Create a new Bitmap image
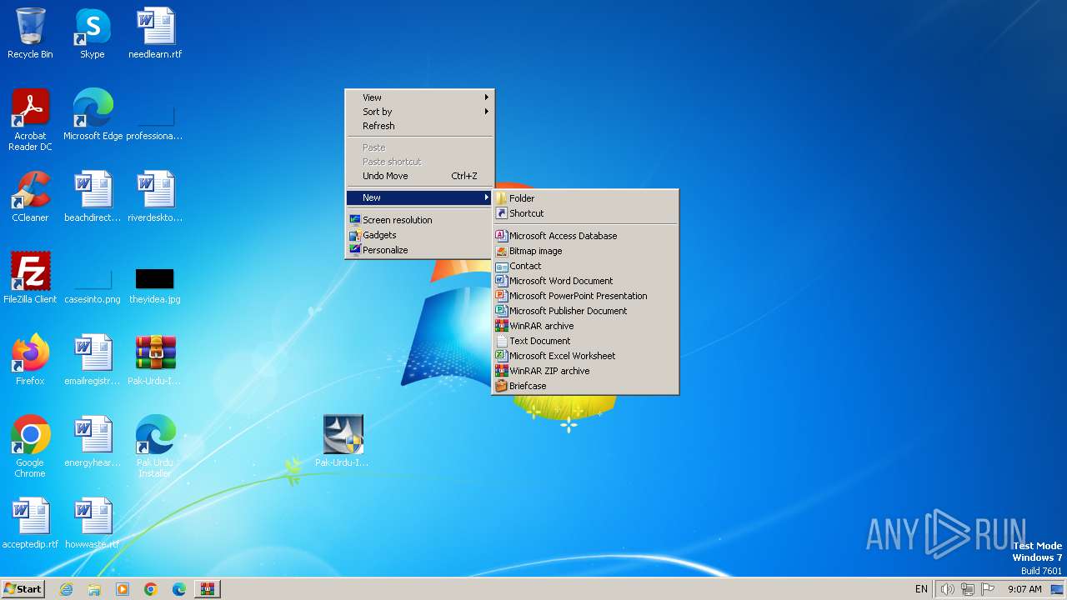1067x600 pixels. click(585, 251)
